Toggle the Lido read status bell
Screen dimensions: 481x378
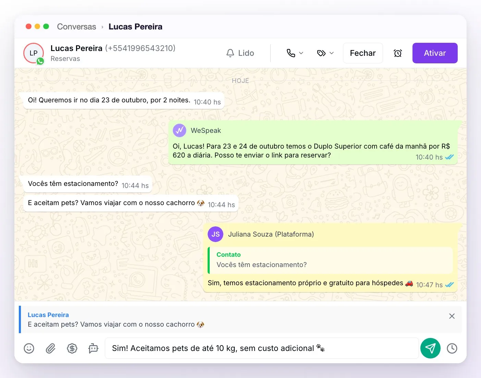240,53
